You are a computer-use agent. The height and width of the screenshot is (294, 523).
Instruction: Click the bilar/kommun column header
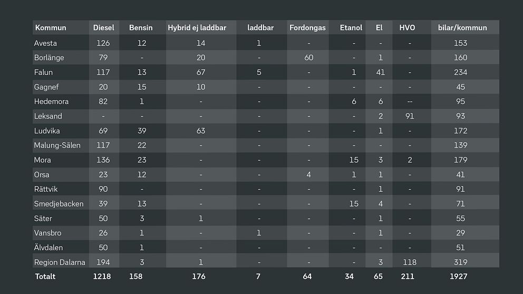[462, 28]
